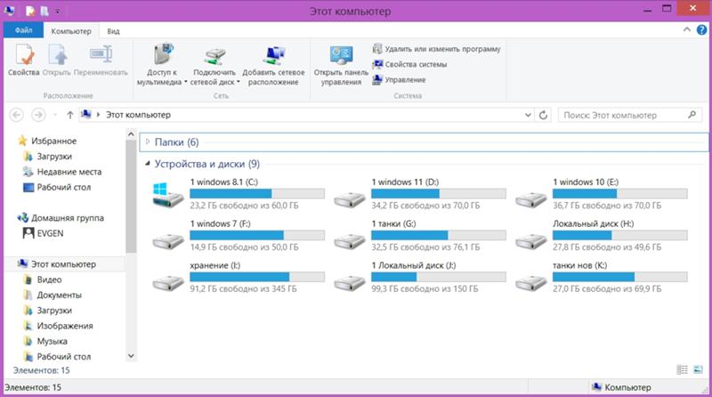The width and height of the screenshot is (712, 397).
Task: Switch to details view icon
Action: click(x=682, y=369)
